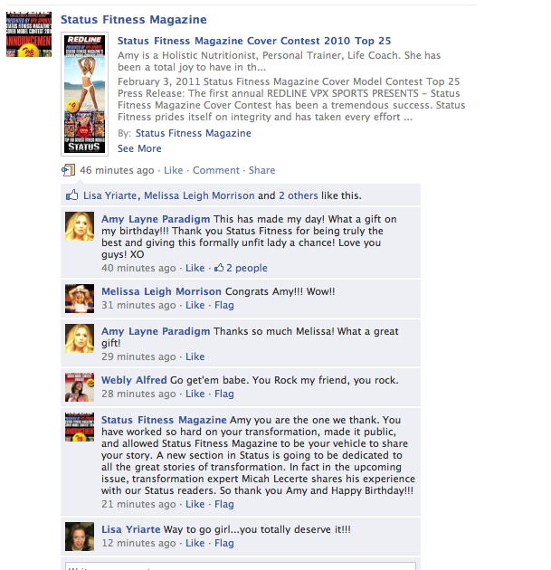The image size is (551, 570).
Task: Expand post with See More
Action: [139, 148]
